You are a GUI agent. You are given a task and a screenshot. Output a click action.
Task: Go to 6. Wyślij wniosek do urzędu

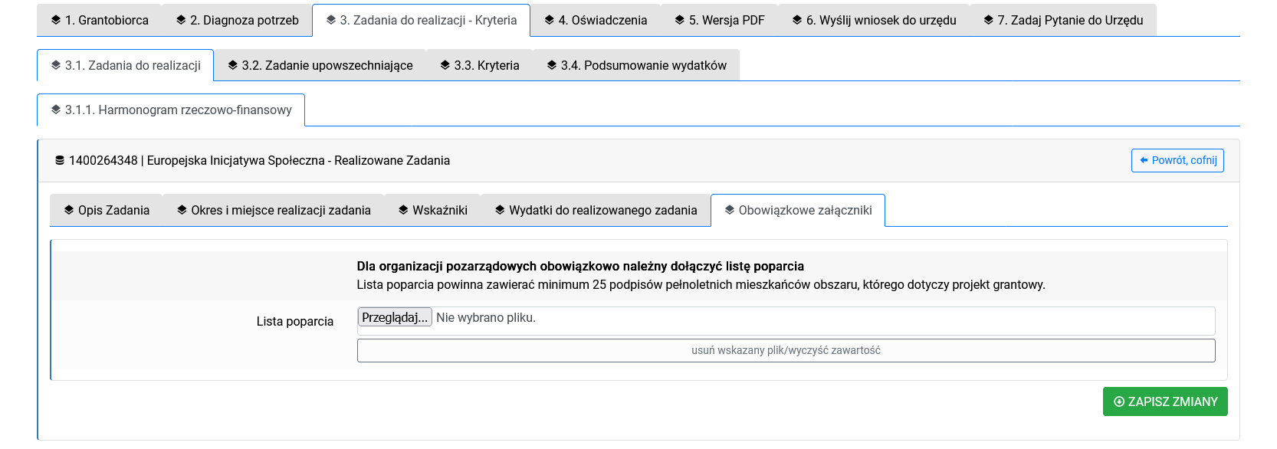[x=874, y=21]
